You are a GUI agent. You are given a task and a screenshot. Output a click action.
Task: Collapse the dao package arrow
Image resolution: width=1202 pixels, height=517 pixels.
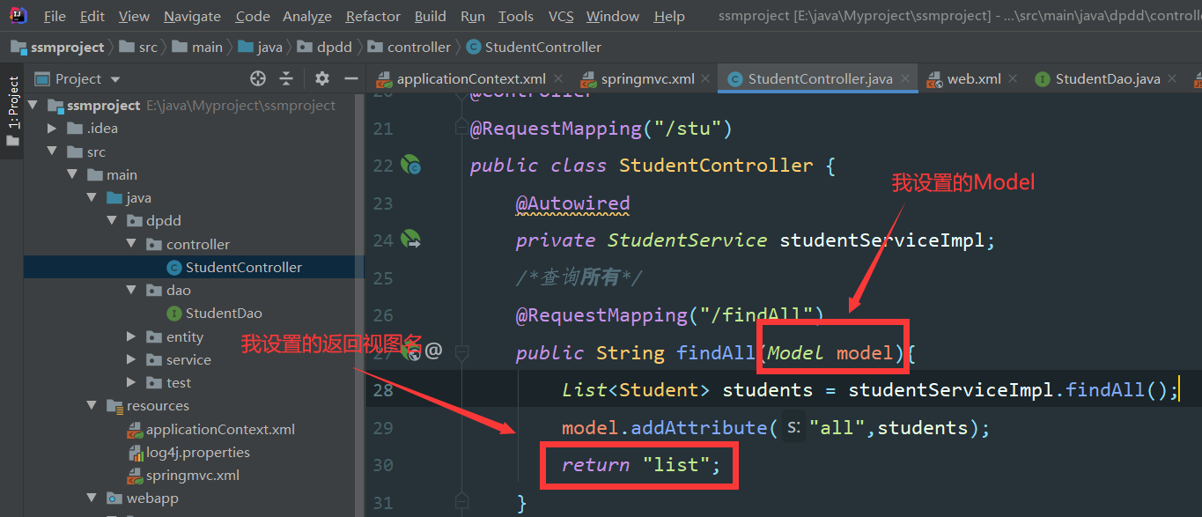(130, 290)
